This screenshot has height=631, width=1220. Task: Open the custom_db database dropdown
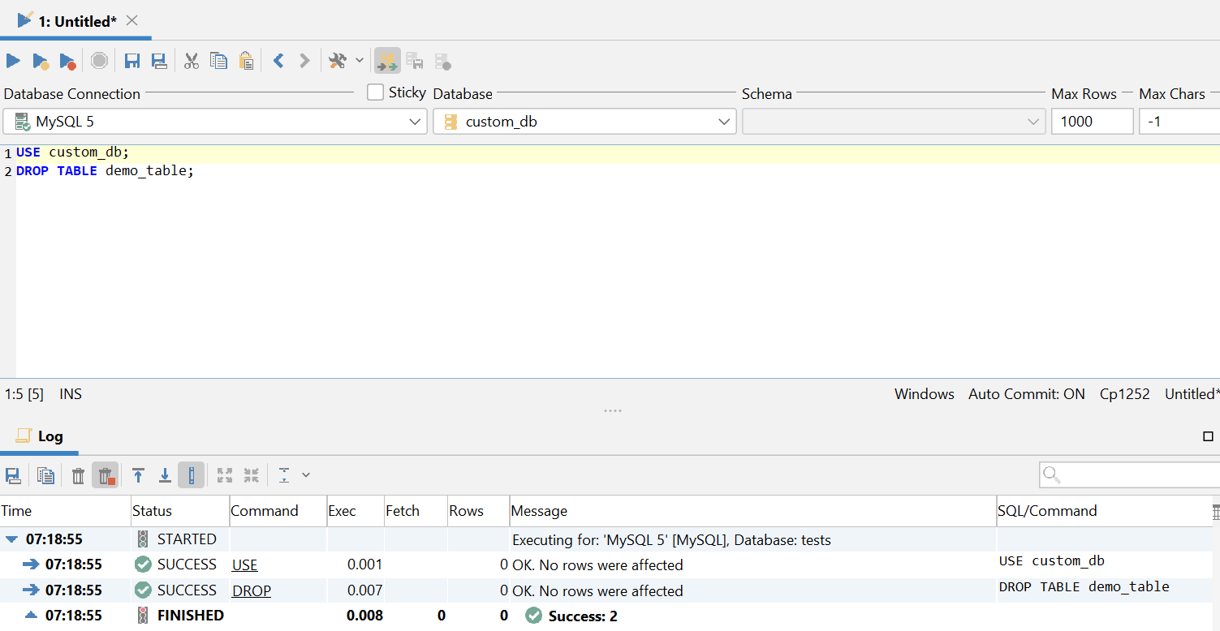pos(722,121)
